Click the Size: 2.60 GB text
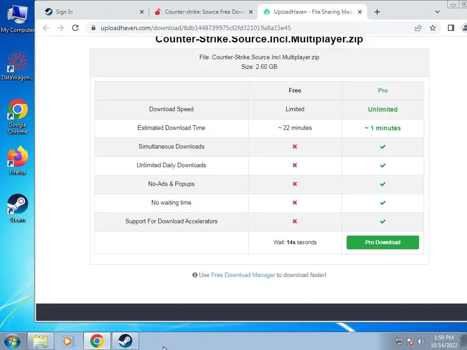Image resolution: width=467 pixels, height=350 pixels. point(259,67)
